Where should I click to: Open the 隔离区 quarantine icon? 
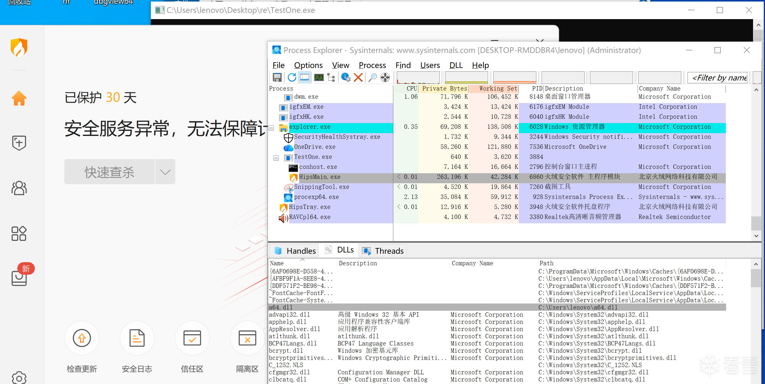[x=247, y=338]
